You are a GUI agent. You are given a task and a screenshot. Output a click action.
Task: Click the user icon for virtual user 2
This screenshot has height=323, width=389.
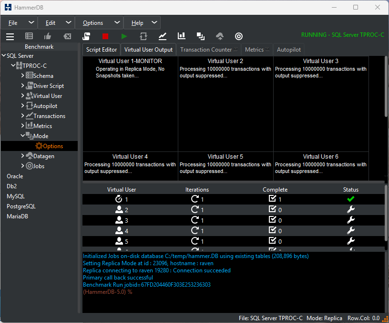(x=119, y=210)
